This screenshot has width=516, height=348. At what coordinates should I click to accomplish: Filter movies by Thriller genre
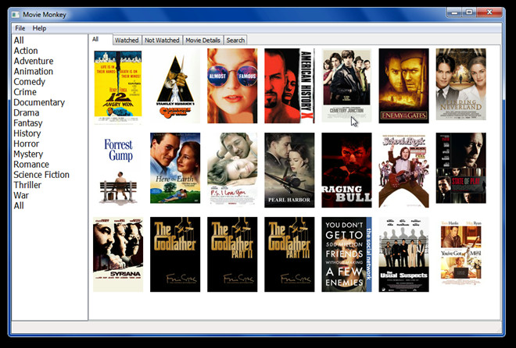point(27,185)
